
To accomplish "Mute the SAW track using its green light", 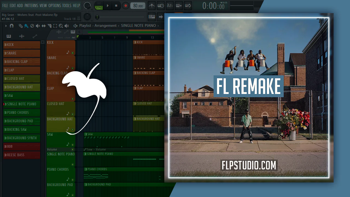I will tap(72, 145).
